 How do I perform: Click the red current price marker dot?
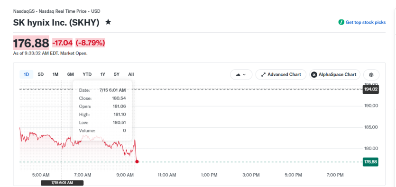tap(137, 161)
